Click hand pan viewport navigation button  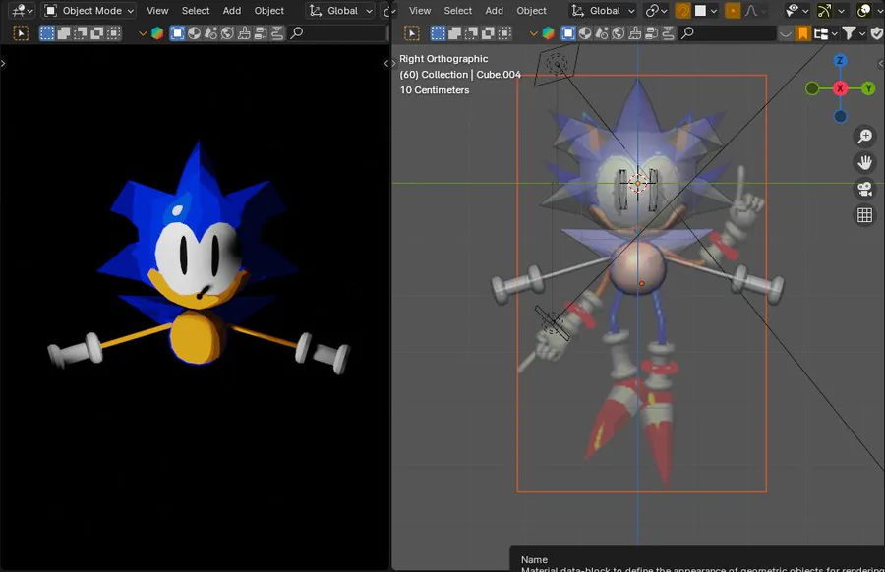point(864,162)
